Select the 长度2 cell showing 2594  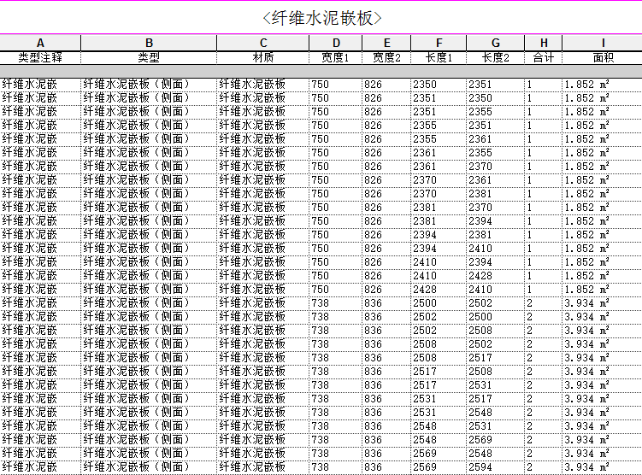pos(496,467)
